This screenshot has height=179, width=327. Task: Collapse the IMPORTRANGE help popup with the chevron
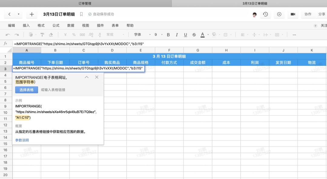[87, 77]
